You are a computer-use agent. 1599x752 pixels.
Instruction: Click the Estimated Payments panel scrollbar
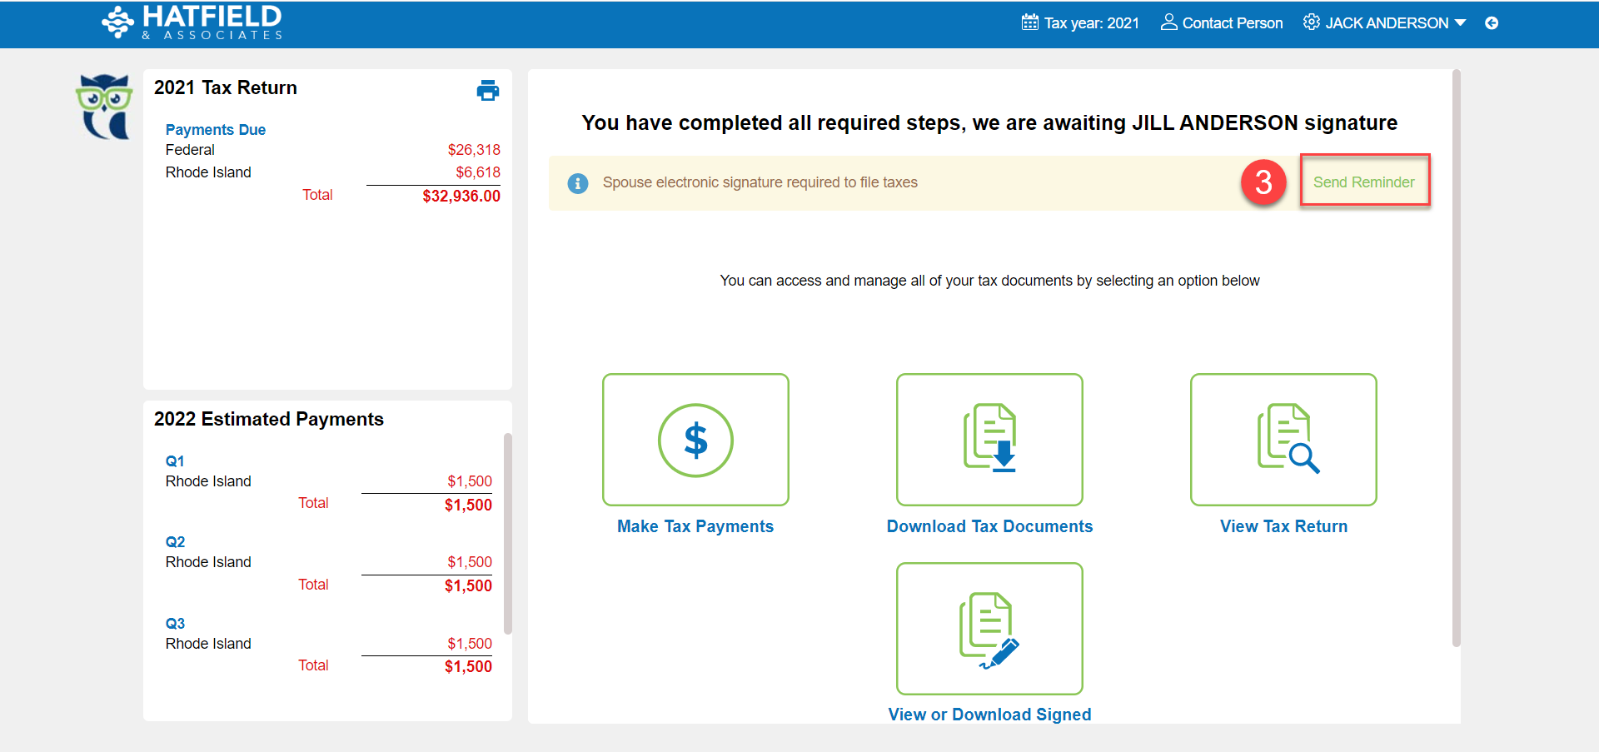pos(508,533)
